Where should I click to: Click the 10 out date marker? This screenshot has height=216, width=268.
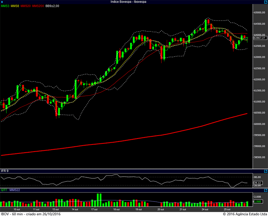coord(17,209)
